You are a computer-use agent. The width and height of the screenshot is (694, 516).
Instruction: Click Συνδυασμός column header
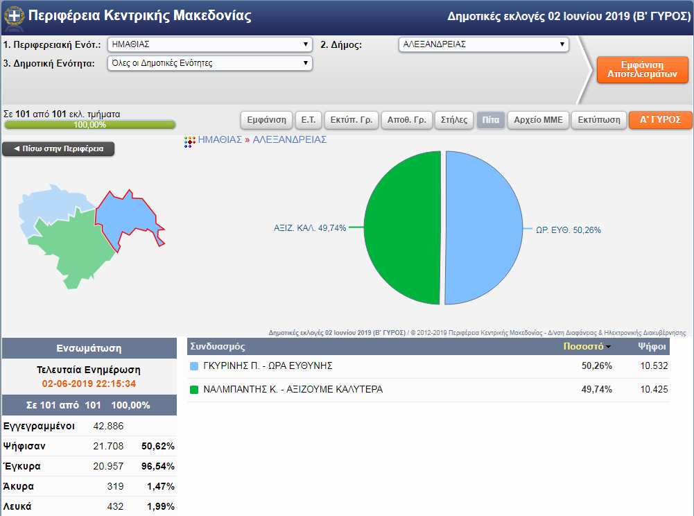pyautogui.click(x=217, y=347)
